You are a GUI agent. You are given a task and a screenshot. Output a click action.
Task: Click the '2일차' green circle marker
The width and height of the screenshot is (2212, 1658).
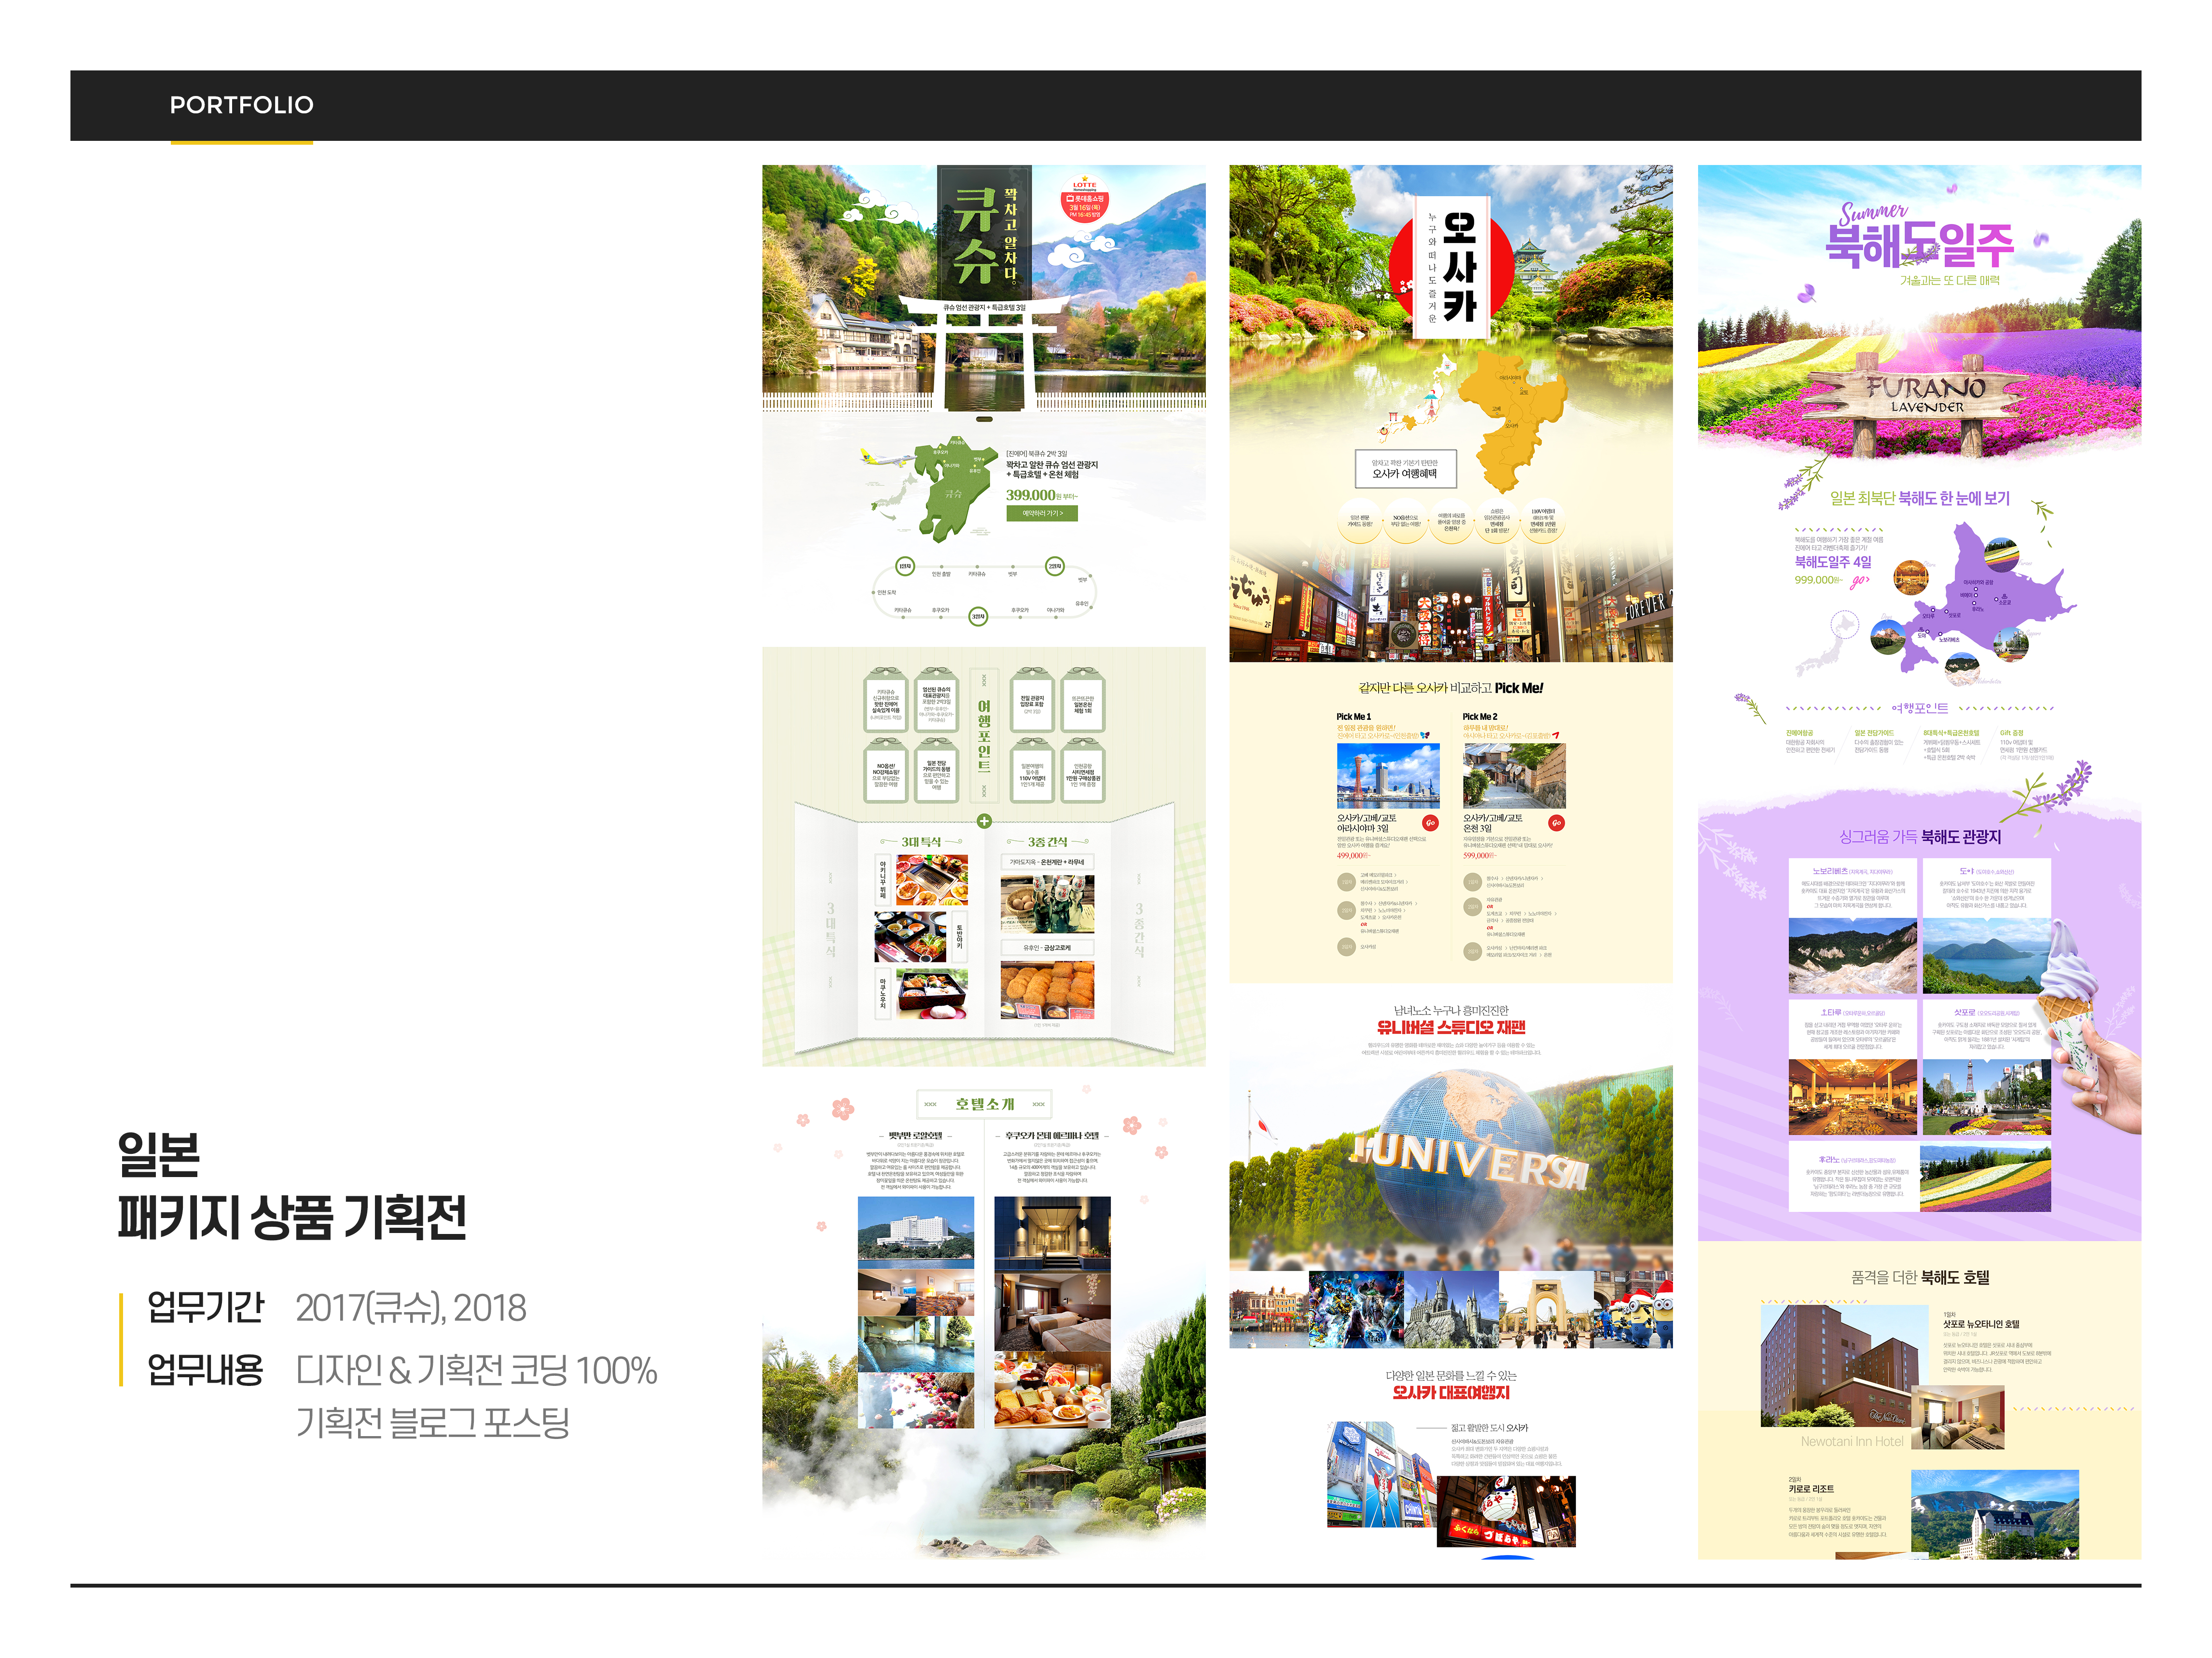tap(1054, 567)
